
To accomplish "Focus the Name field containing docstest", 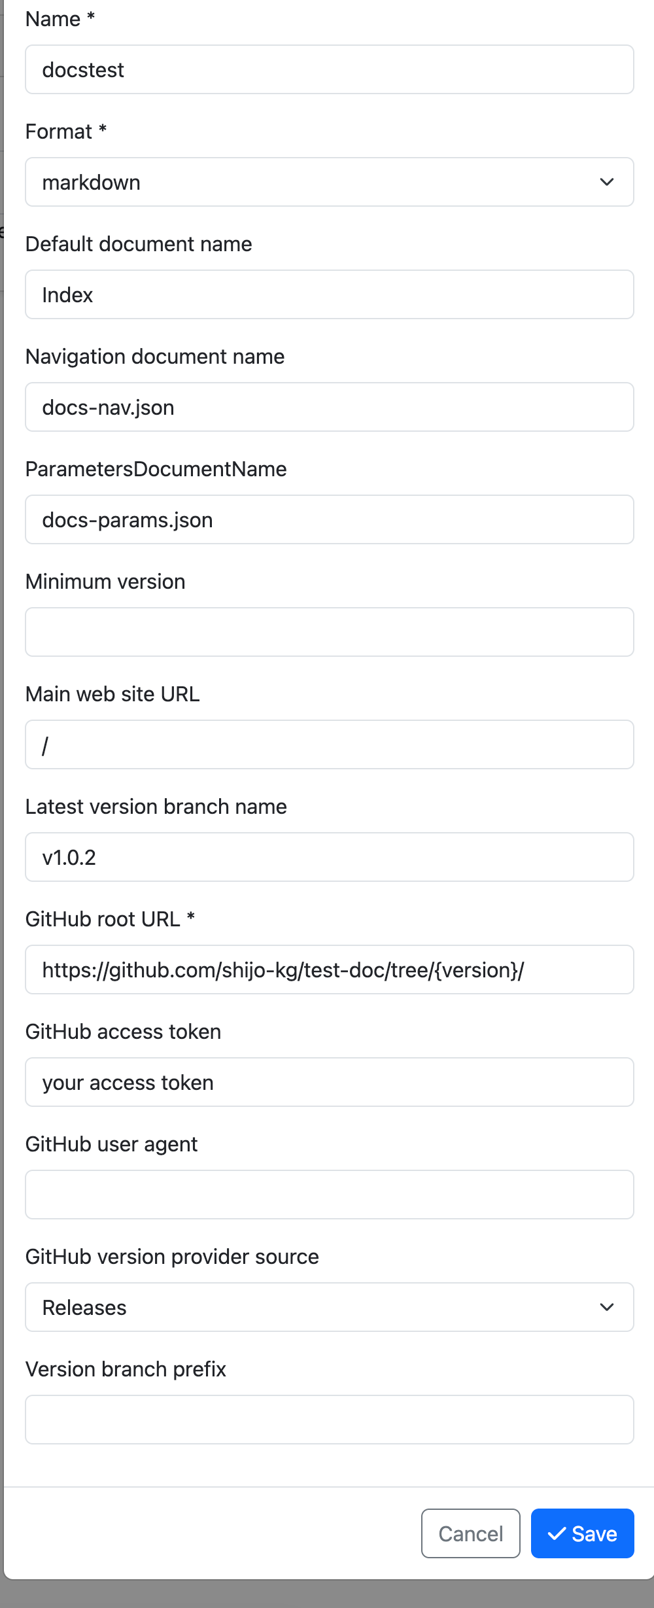I will 329,69.
